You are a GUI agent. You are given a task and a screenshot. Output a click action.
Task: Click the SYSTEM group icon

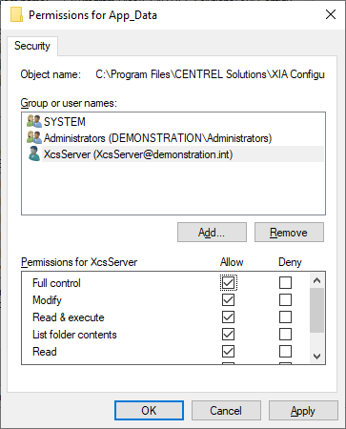coord(34,121)
